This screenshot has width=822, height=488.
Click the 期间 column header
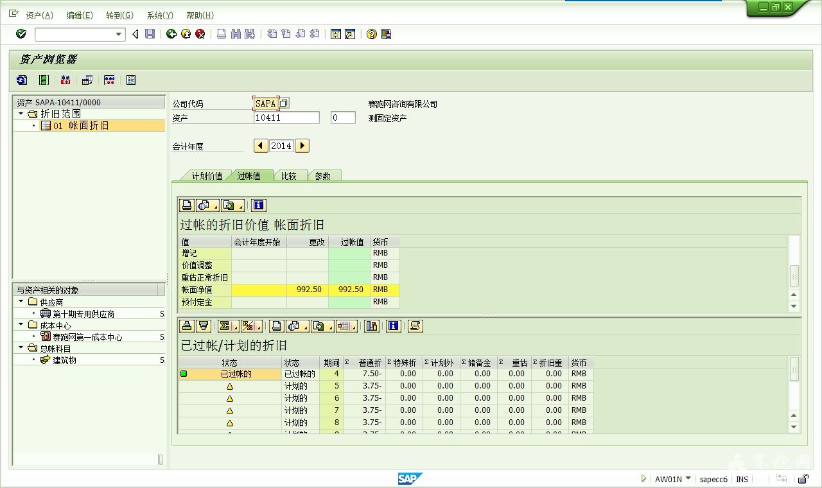point(331,363)
